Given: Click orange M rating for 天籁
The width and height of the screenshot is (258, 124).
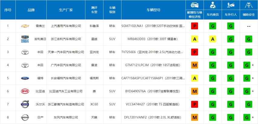Looking at the screenshot, I should click(194, 117).
